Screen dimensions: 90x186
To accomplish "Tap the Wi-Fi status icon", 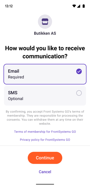I will [x=74, y=6].
